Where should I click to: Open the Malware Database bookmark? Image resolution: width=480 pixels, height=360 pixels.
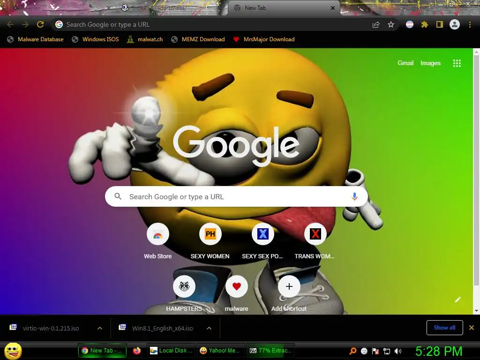point(36,39)
